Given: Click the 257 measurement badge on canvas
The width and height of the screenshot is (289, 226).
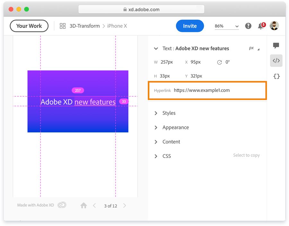Looking at the screenshot, I should [78, 90].
